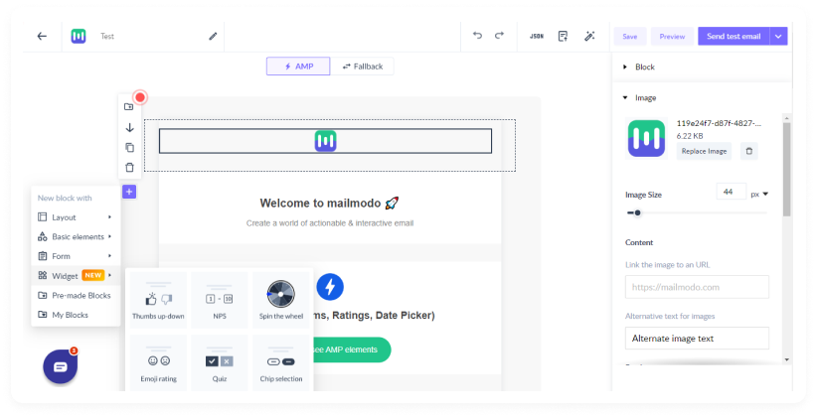Open the magic wand tool
The height and width of the screenshot is (418, 817).
589,36
